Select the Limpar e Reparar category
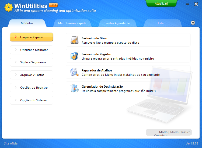The image size is (202, 148). [x=32, y=37]
